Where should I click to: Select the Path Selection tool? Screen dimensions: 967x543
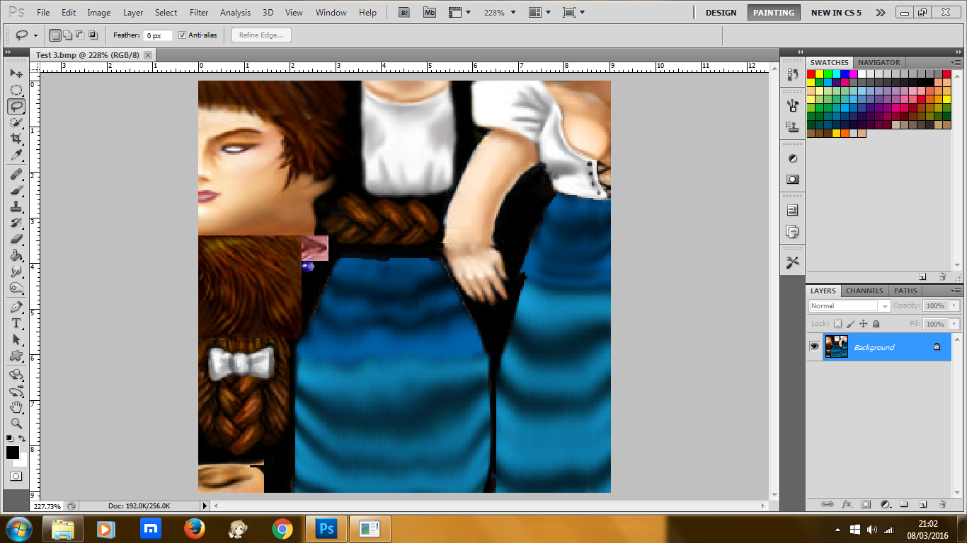tap(16, 339)
